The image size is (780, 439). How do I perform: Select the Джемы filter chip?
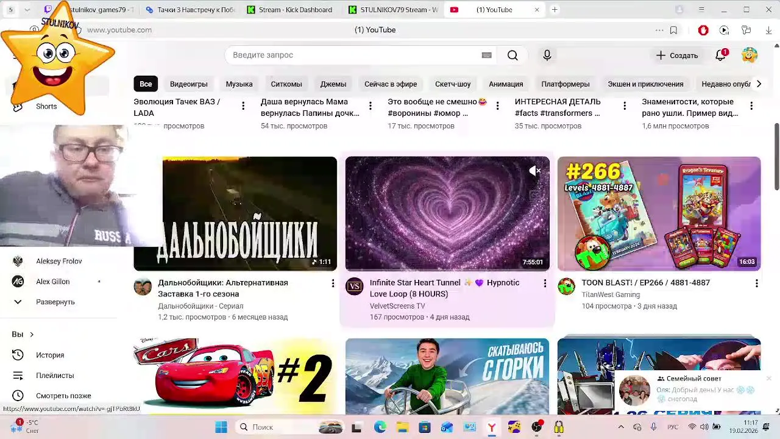[333, 84]
